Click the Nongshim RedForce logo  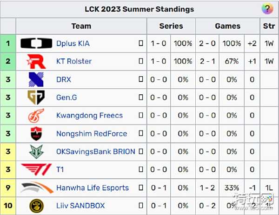[36, 134]
